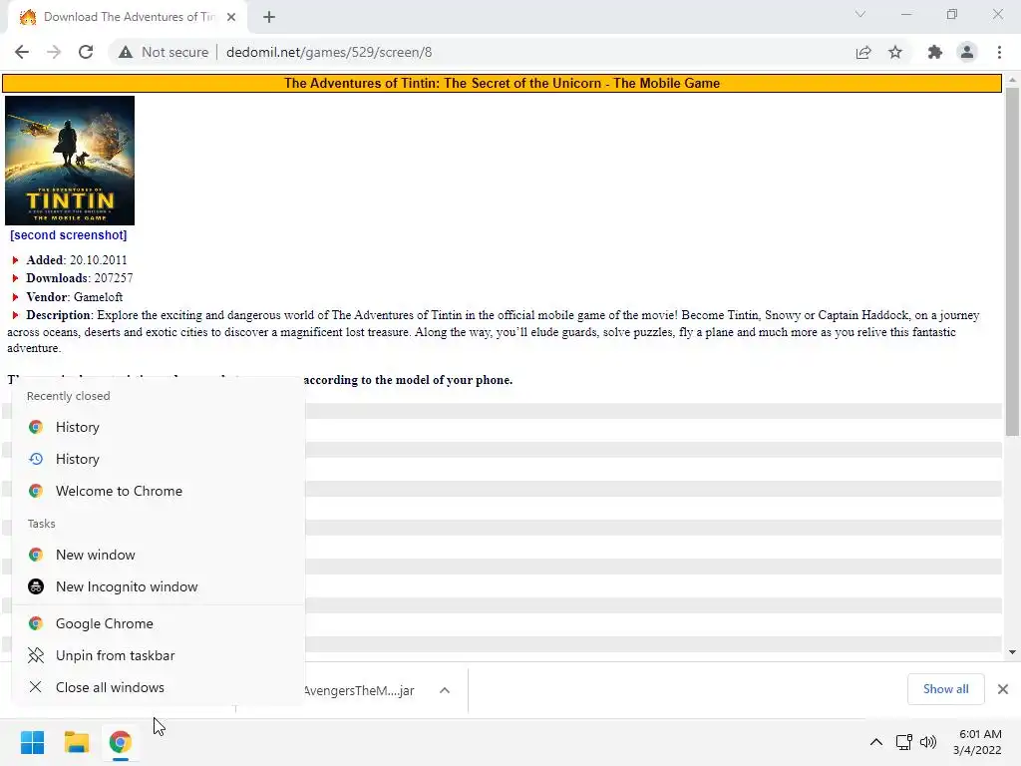Open the volume tray icon
The image size is (1021, 766).
click(x=928, y=742)
